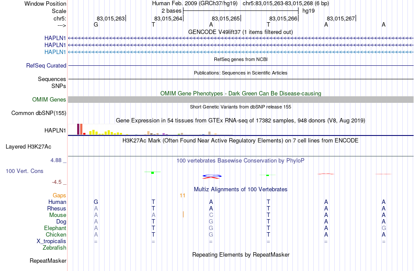Click base G in the Dog alignment row
The image size is (414, 271).
pyautogui.click(x=211, y=222)
